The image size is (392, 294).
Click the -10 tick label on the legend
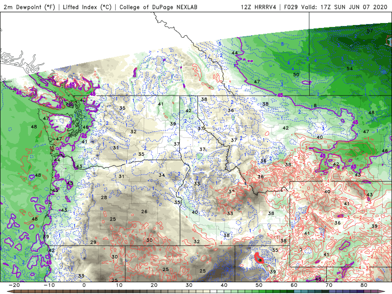click(x=49, y=285)
